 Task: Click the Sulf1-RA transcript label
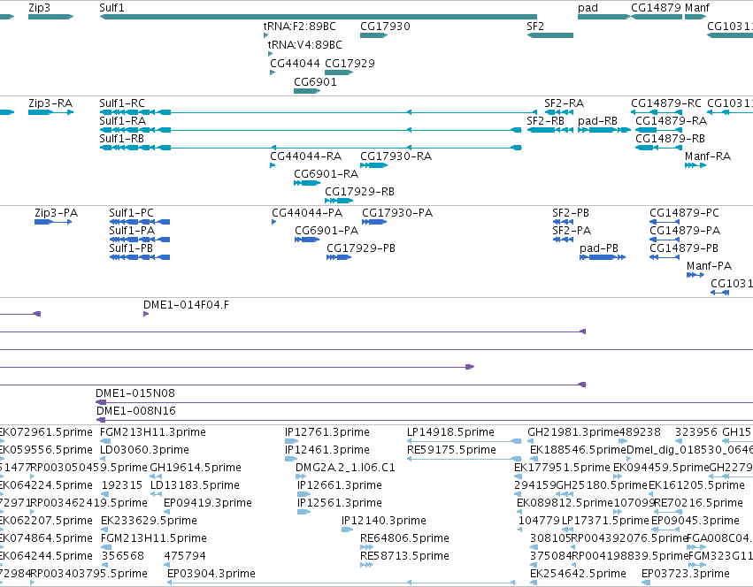coord(122,121)
